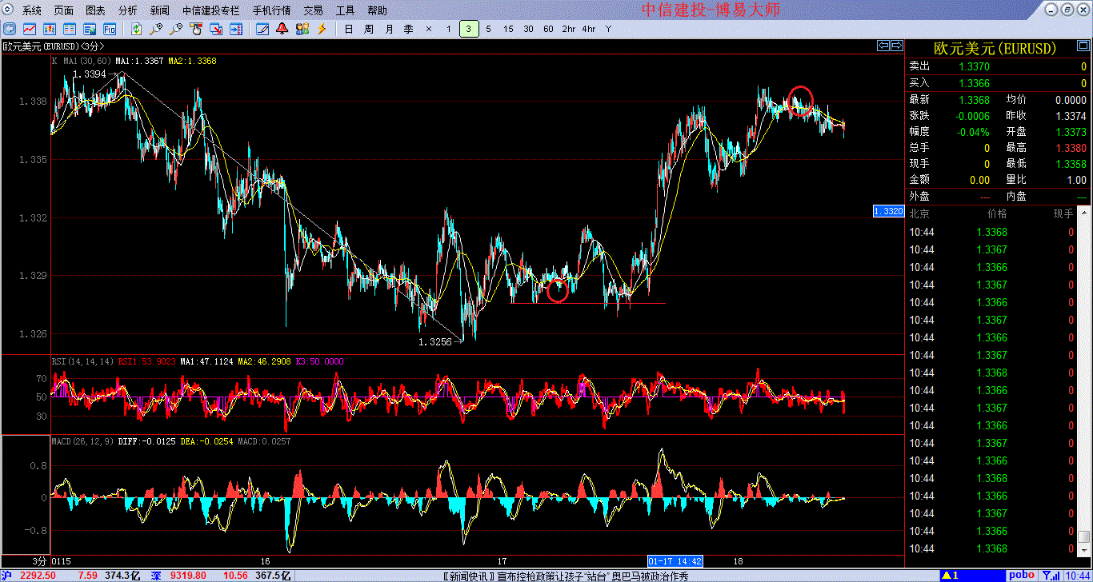Click the blue side-panel arrow icon
This screenshot has width=1093, height=582.
click(236, 29)
